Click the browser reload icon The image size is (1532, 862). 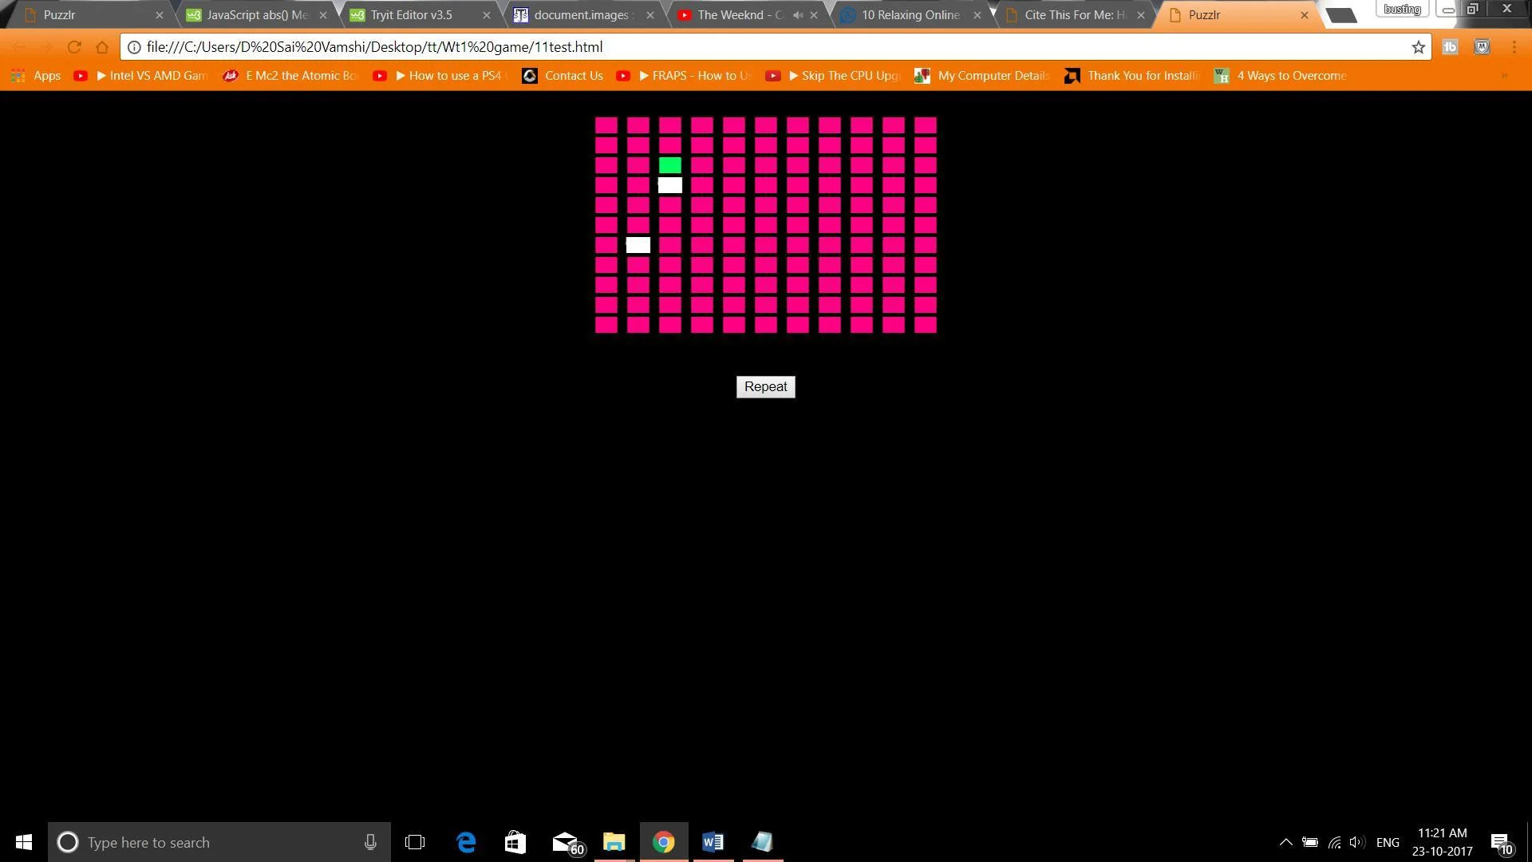[74, 47]
